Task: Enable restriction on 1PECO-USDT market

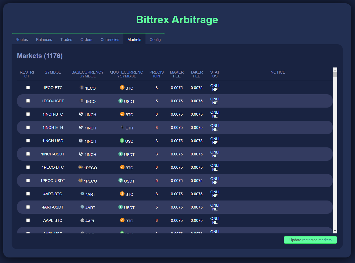Action: click(28, 180)
